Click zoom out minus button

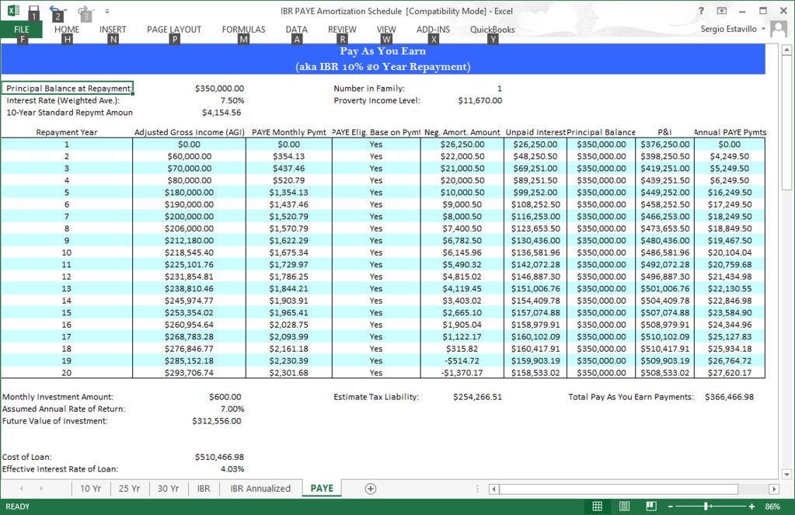click(672, 506)
